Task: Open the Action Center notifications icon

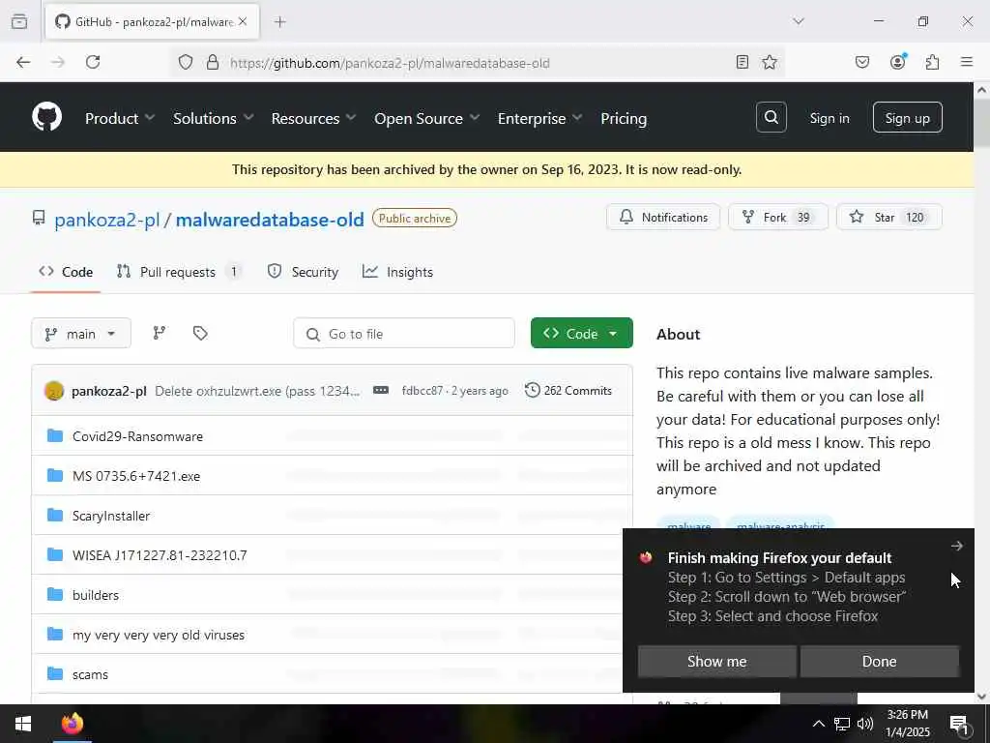Action: (x=959, y=724)
